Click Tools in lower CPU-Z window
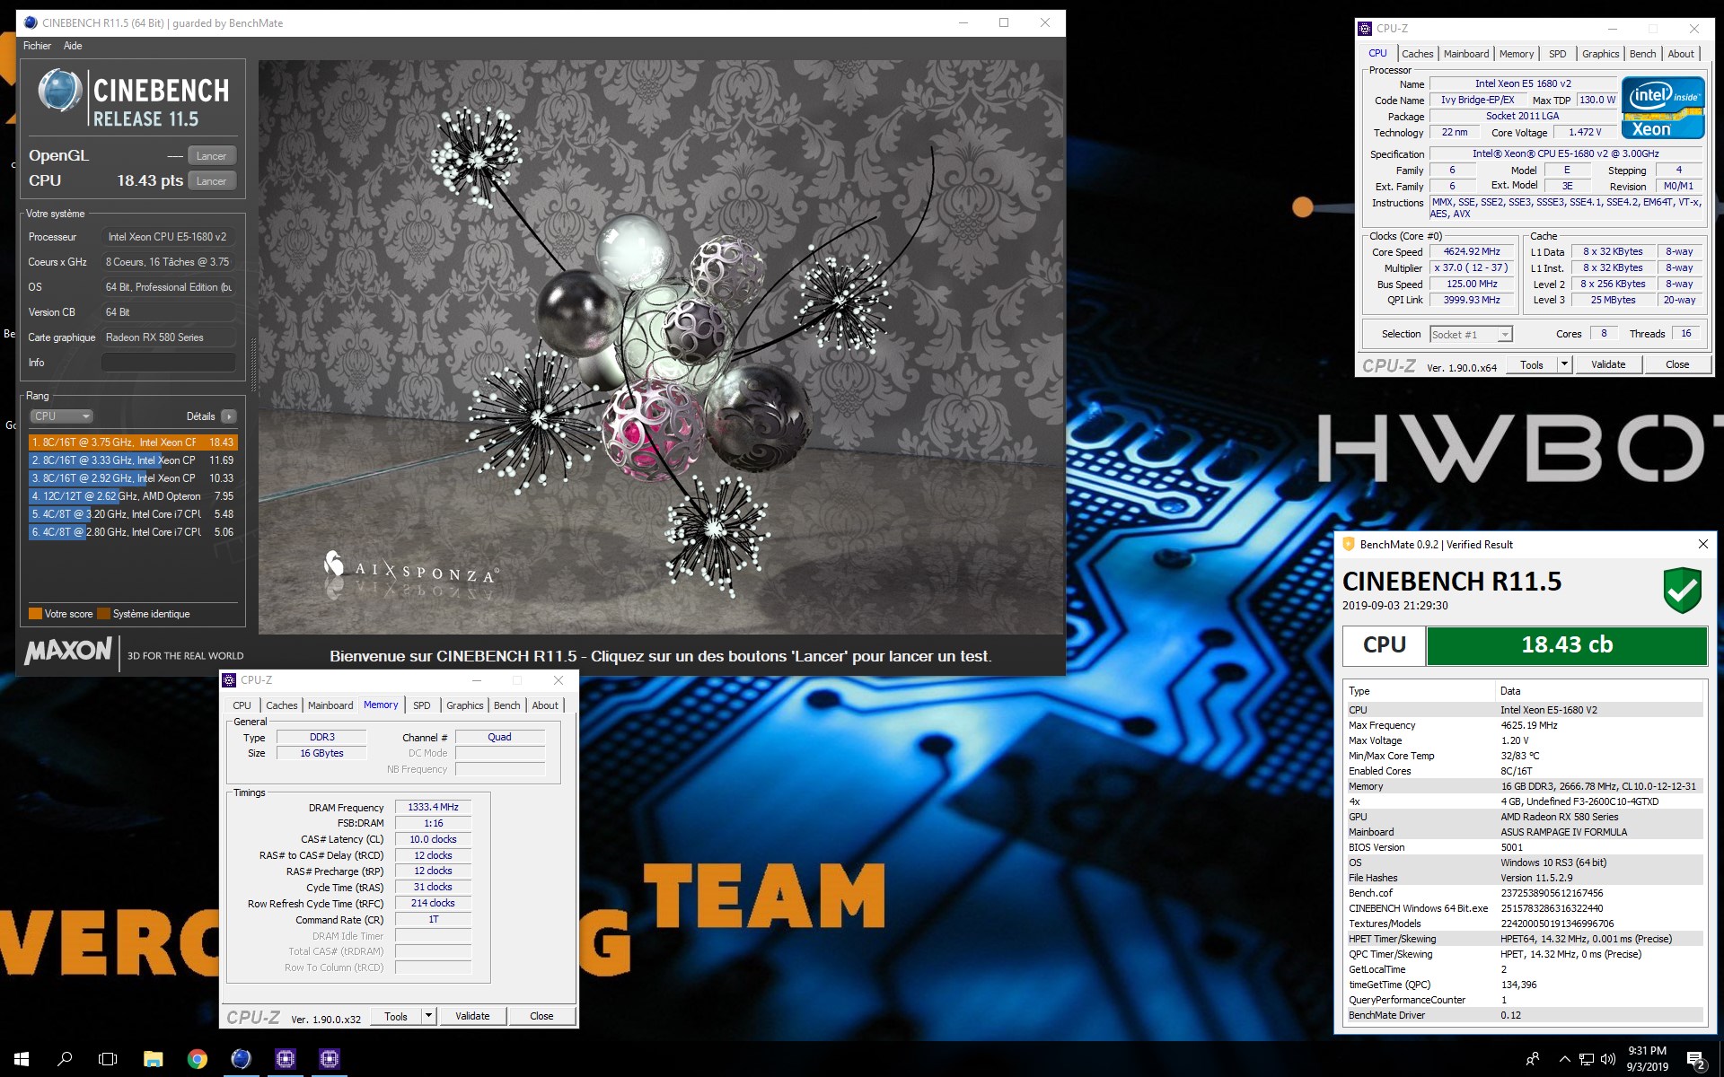Image resolution: width=1724 pixels, height=1077 pixels. point(396,1017)
